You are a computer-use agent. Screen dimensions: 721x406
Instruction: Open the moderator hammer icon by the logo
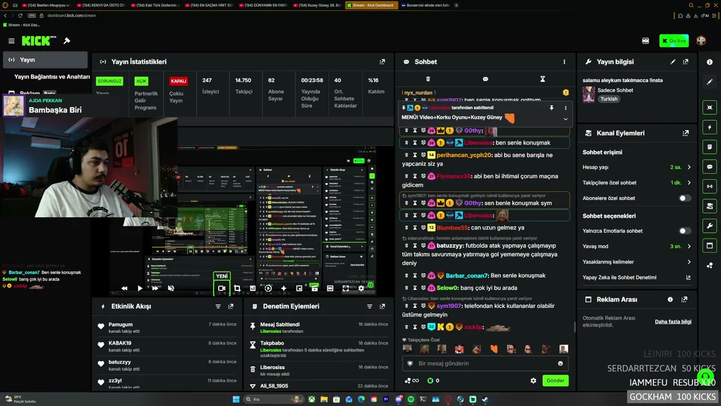tap(66, 41)
